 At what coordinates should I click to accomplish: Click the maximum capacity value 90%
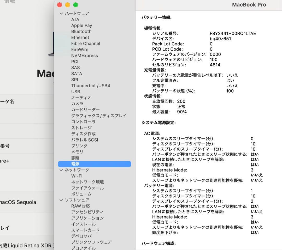coord(182,112)
